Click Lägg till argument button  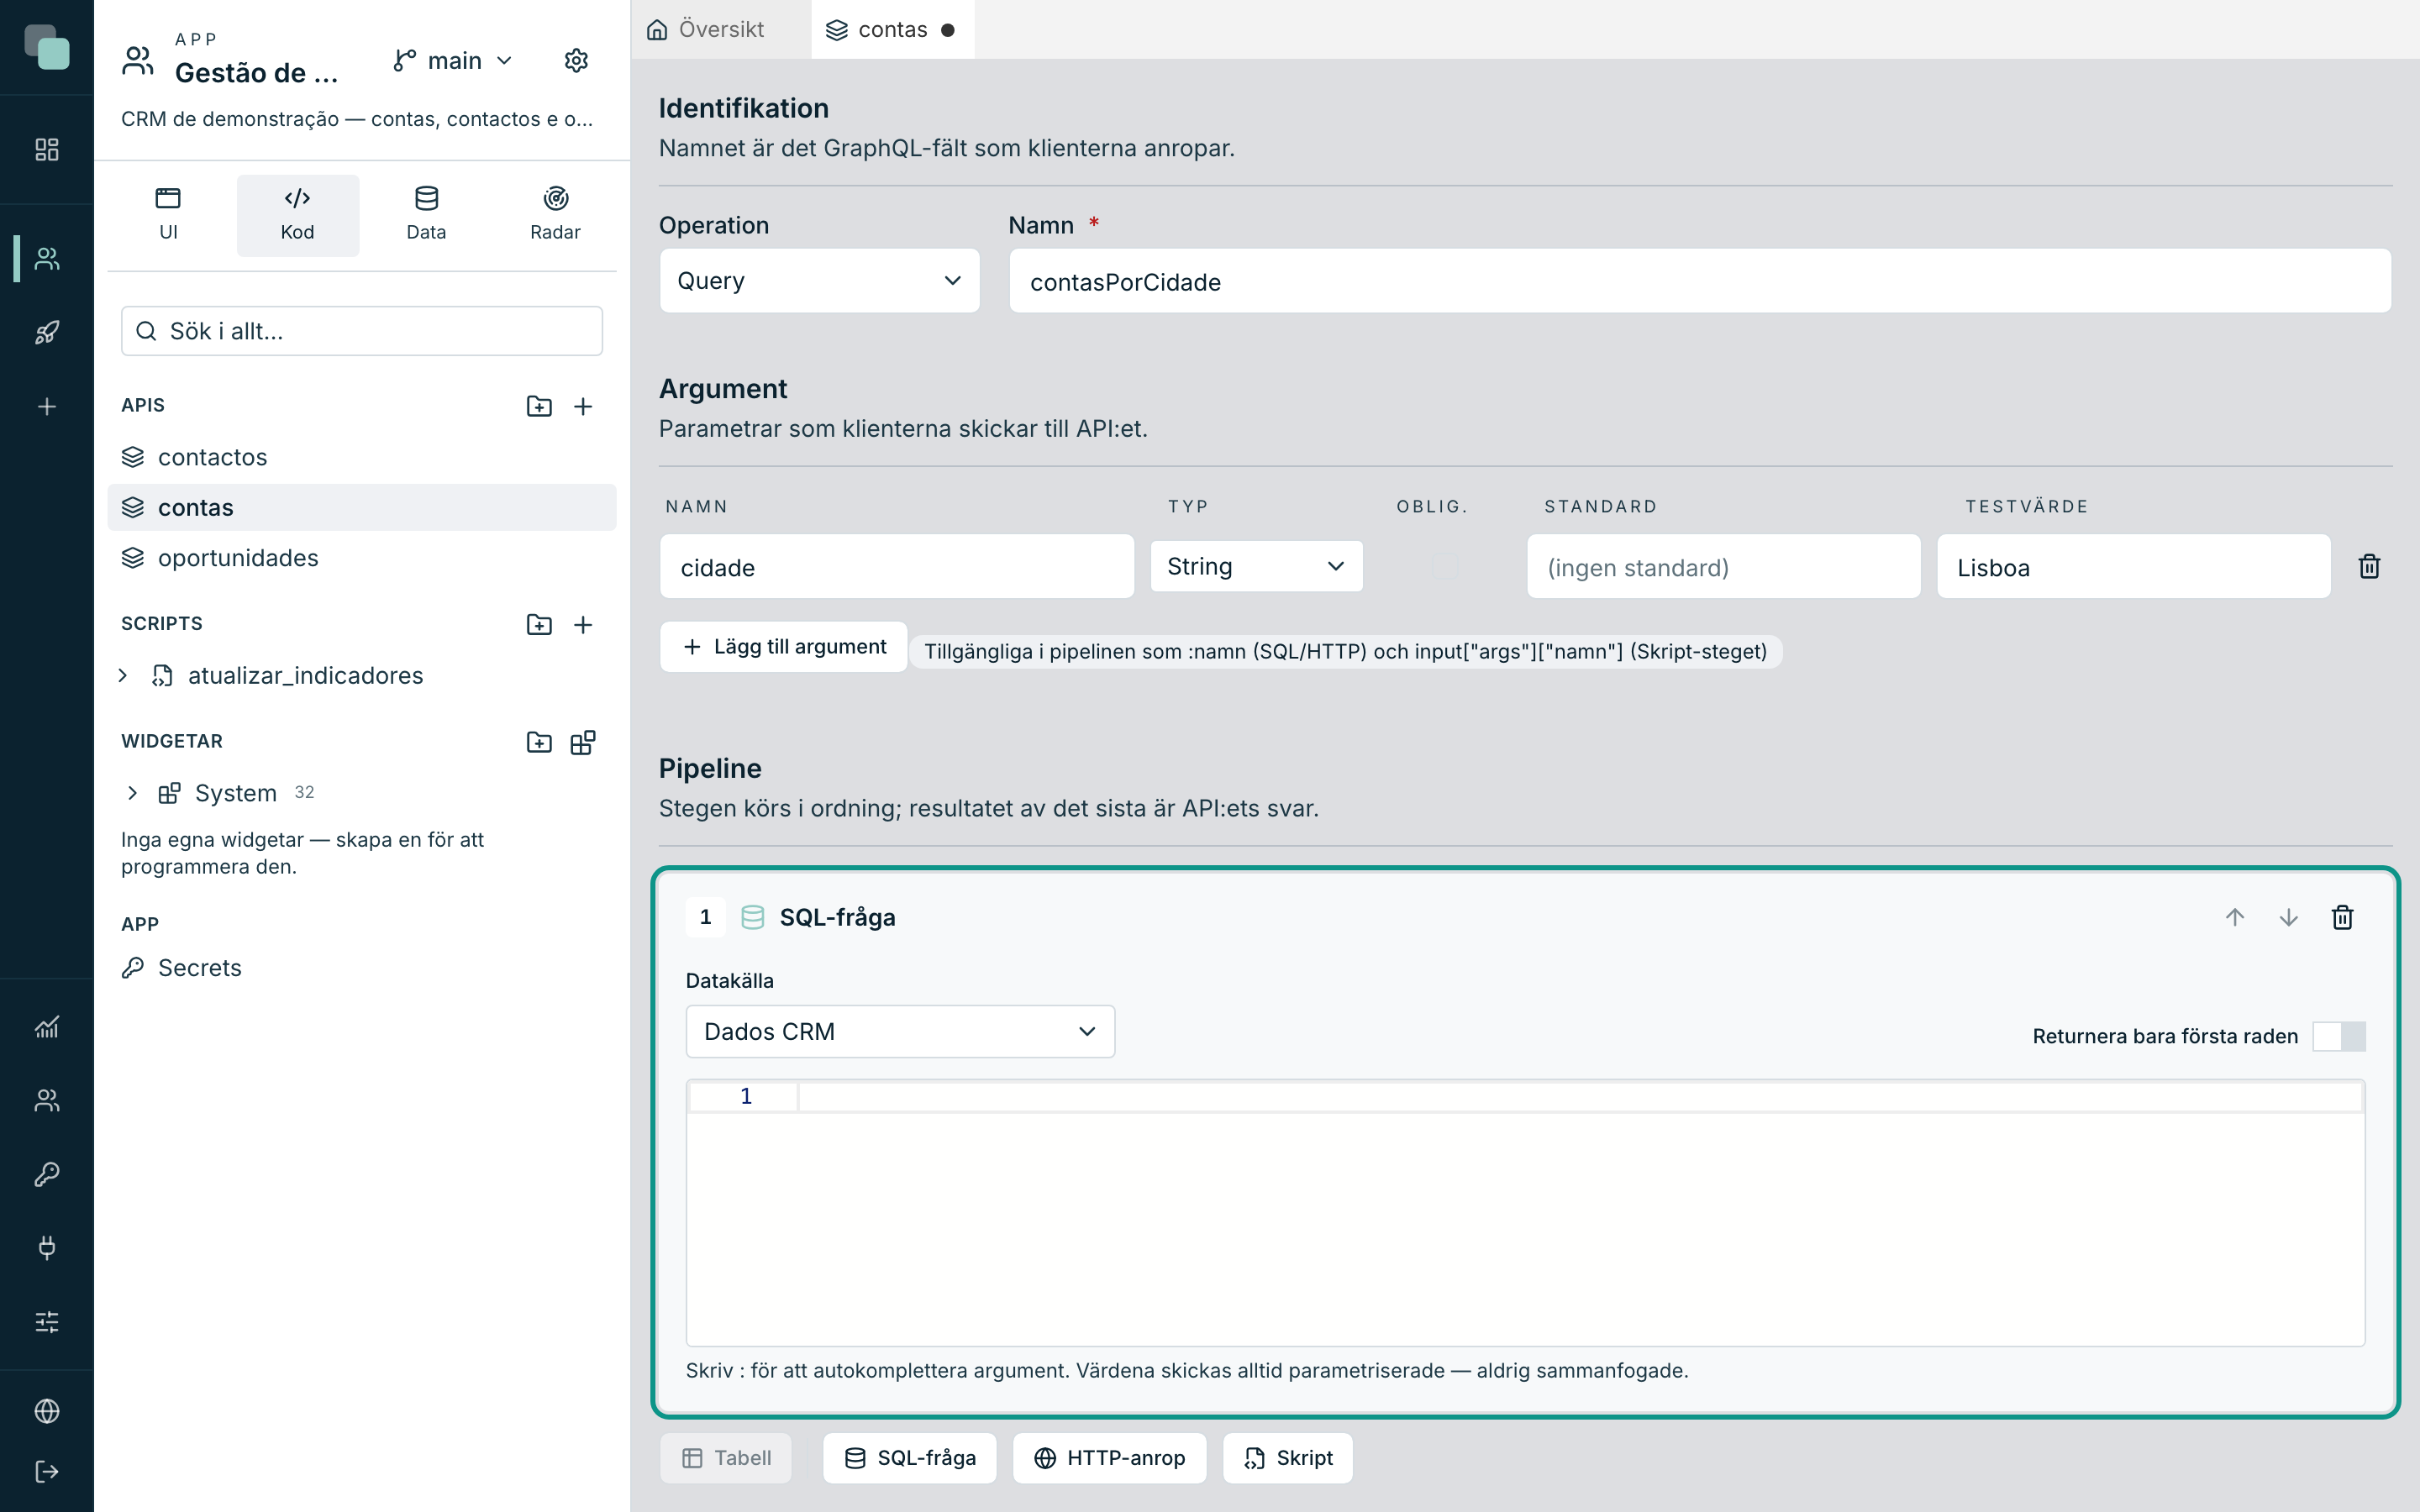784,647
